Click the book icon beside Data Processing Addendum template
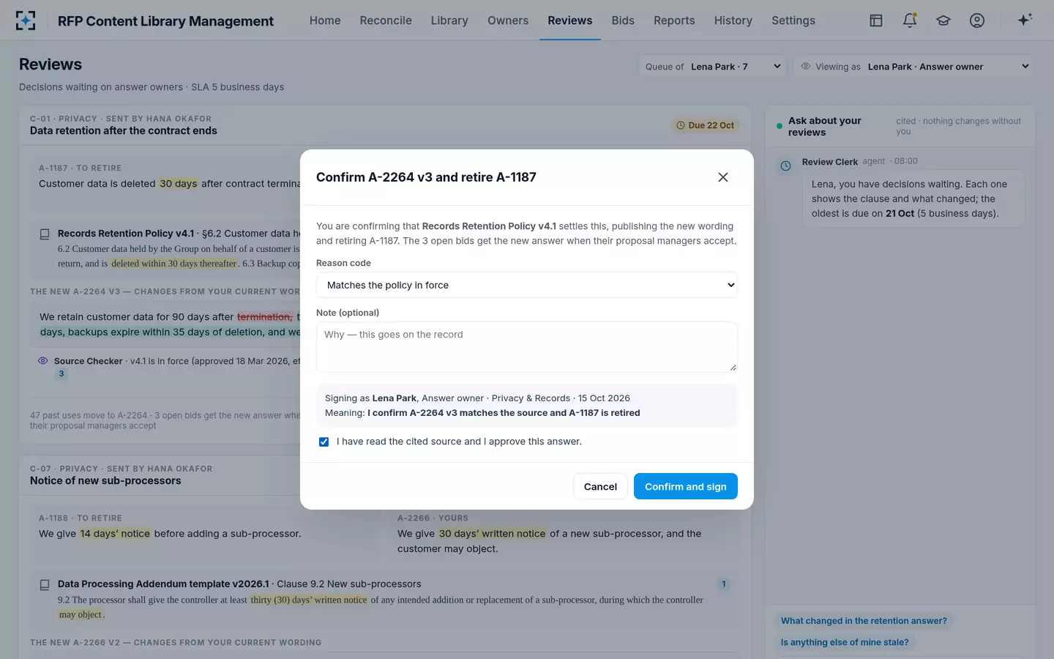The height and width of the screenshot is (659, 1054). [45, 585]
